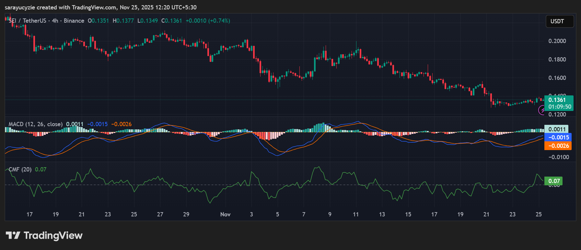Screen dimensions: 581x250
Task: Click the Nov label on the time axis
Action: click(x=225, y=214)
